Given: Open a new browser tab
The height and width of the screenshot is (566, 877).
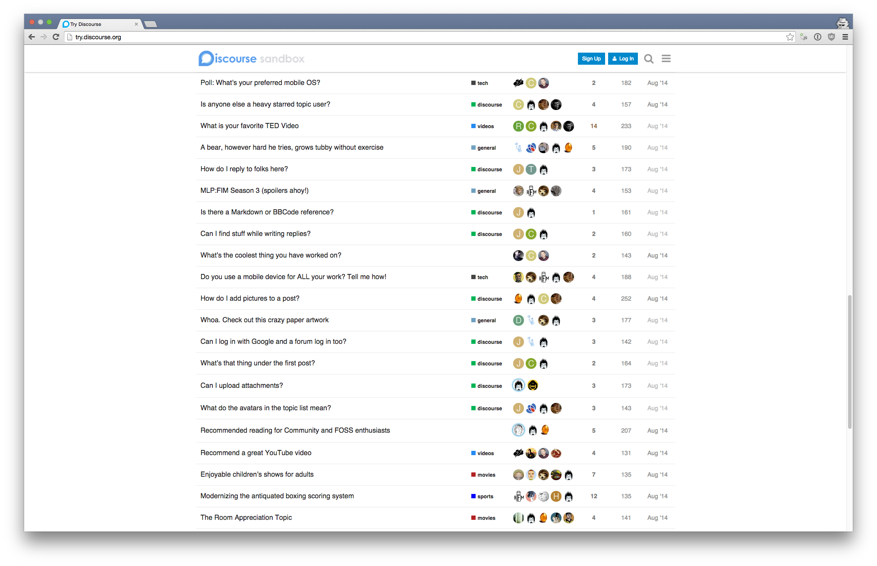Looking at the screenshot, I should [x=150, y=24].
